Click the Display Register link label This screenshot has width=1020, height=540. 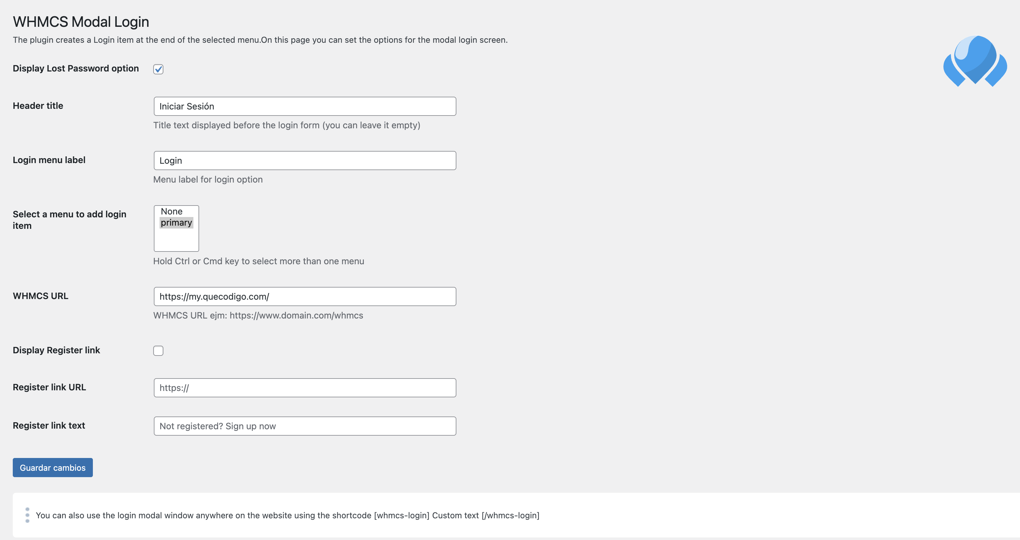coord(56,350)
